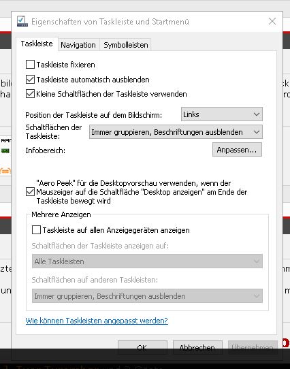Expand the Schaltflächen der Taskleiste combo box

176,132
